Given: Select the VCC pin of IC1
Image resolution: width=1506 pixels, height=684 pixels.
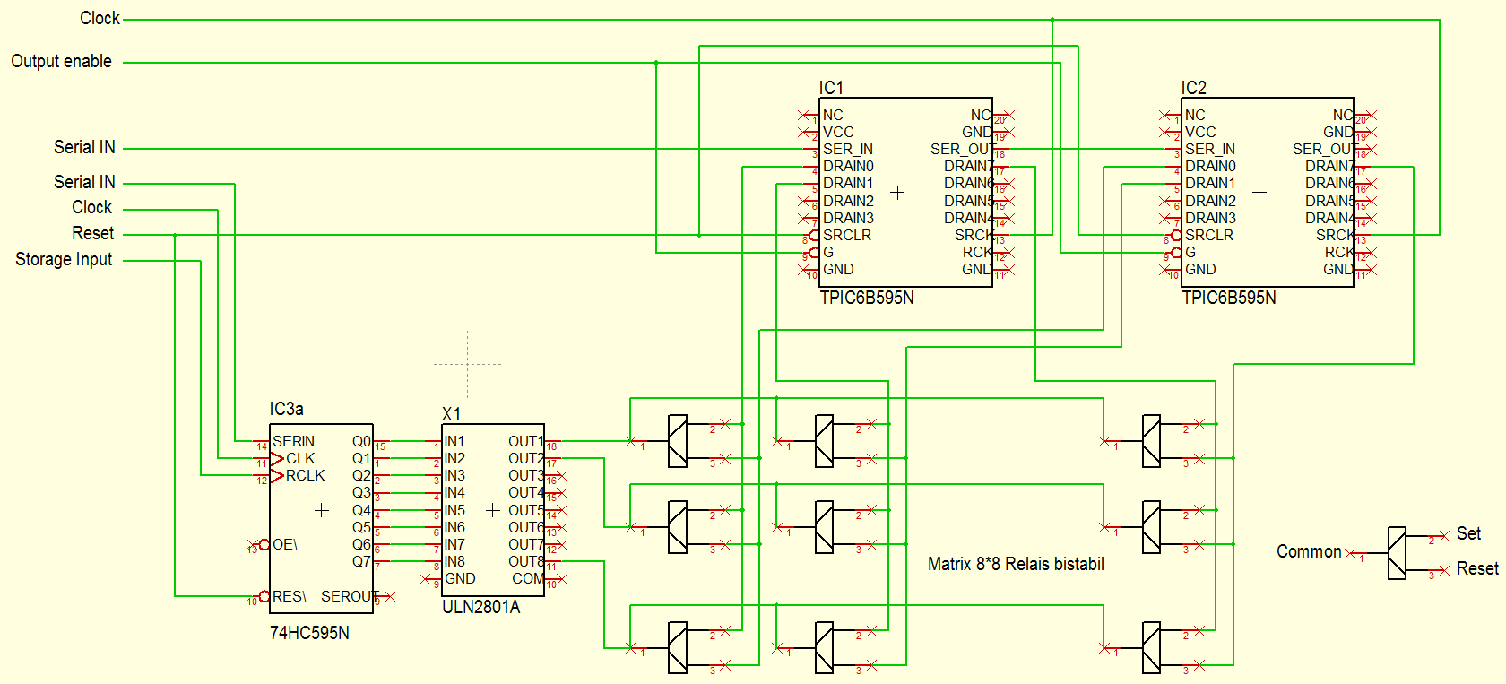Looking at the screenshot, I should pyautogui.click(x=838, y=132).
